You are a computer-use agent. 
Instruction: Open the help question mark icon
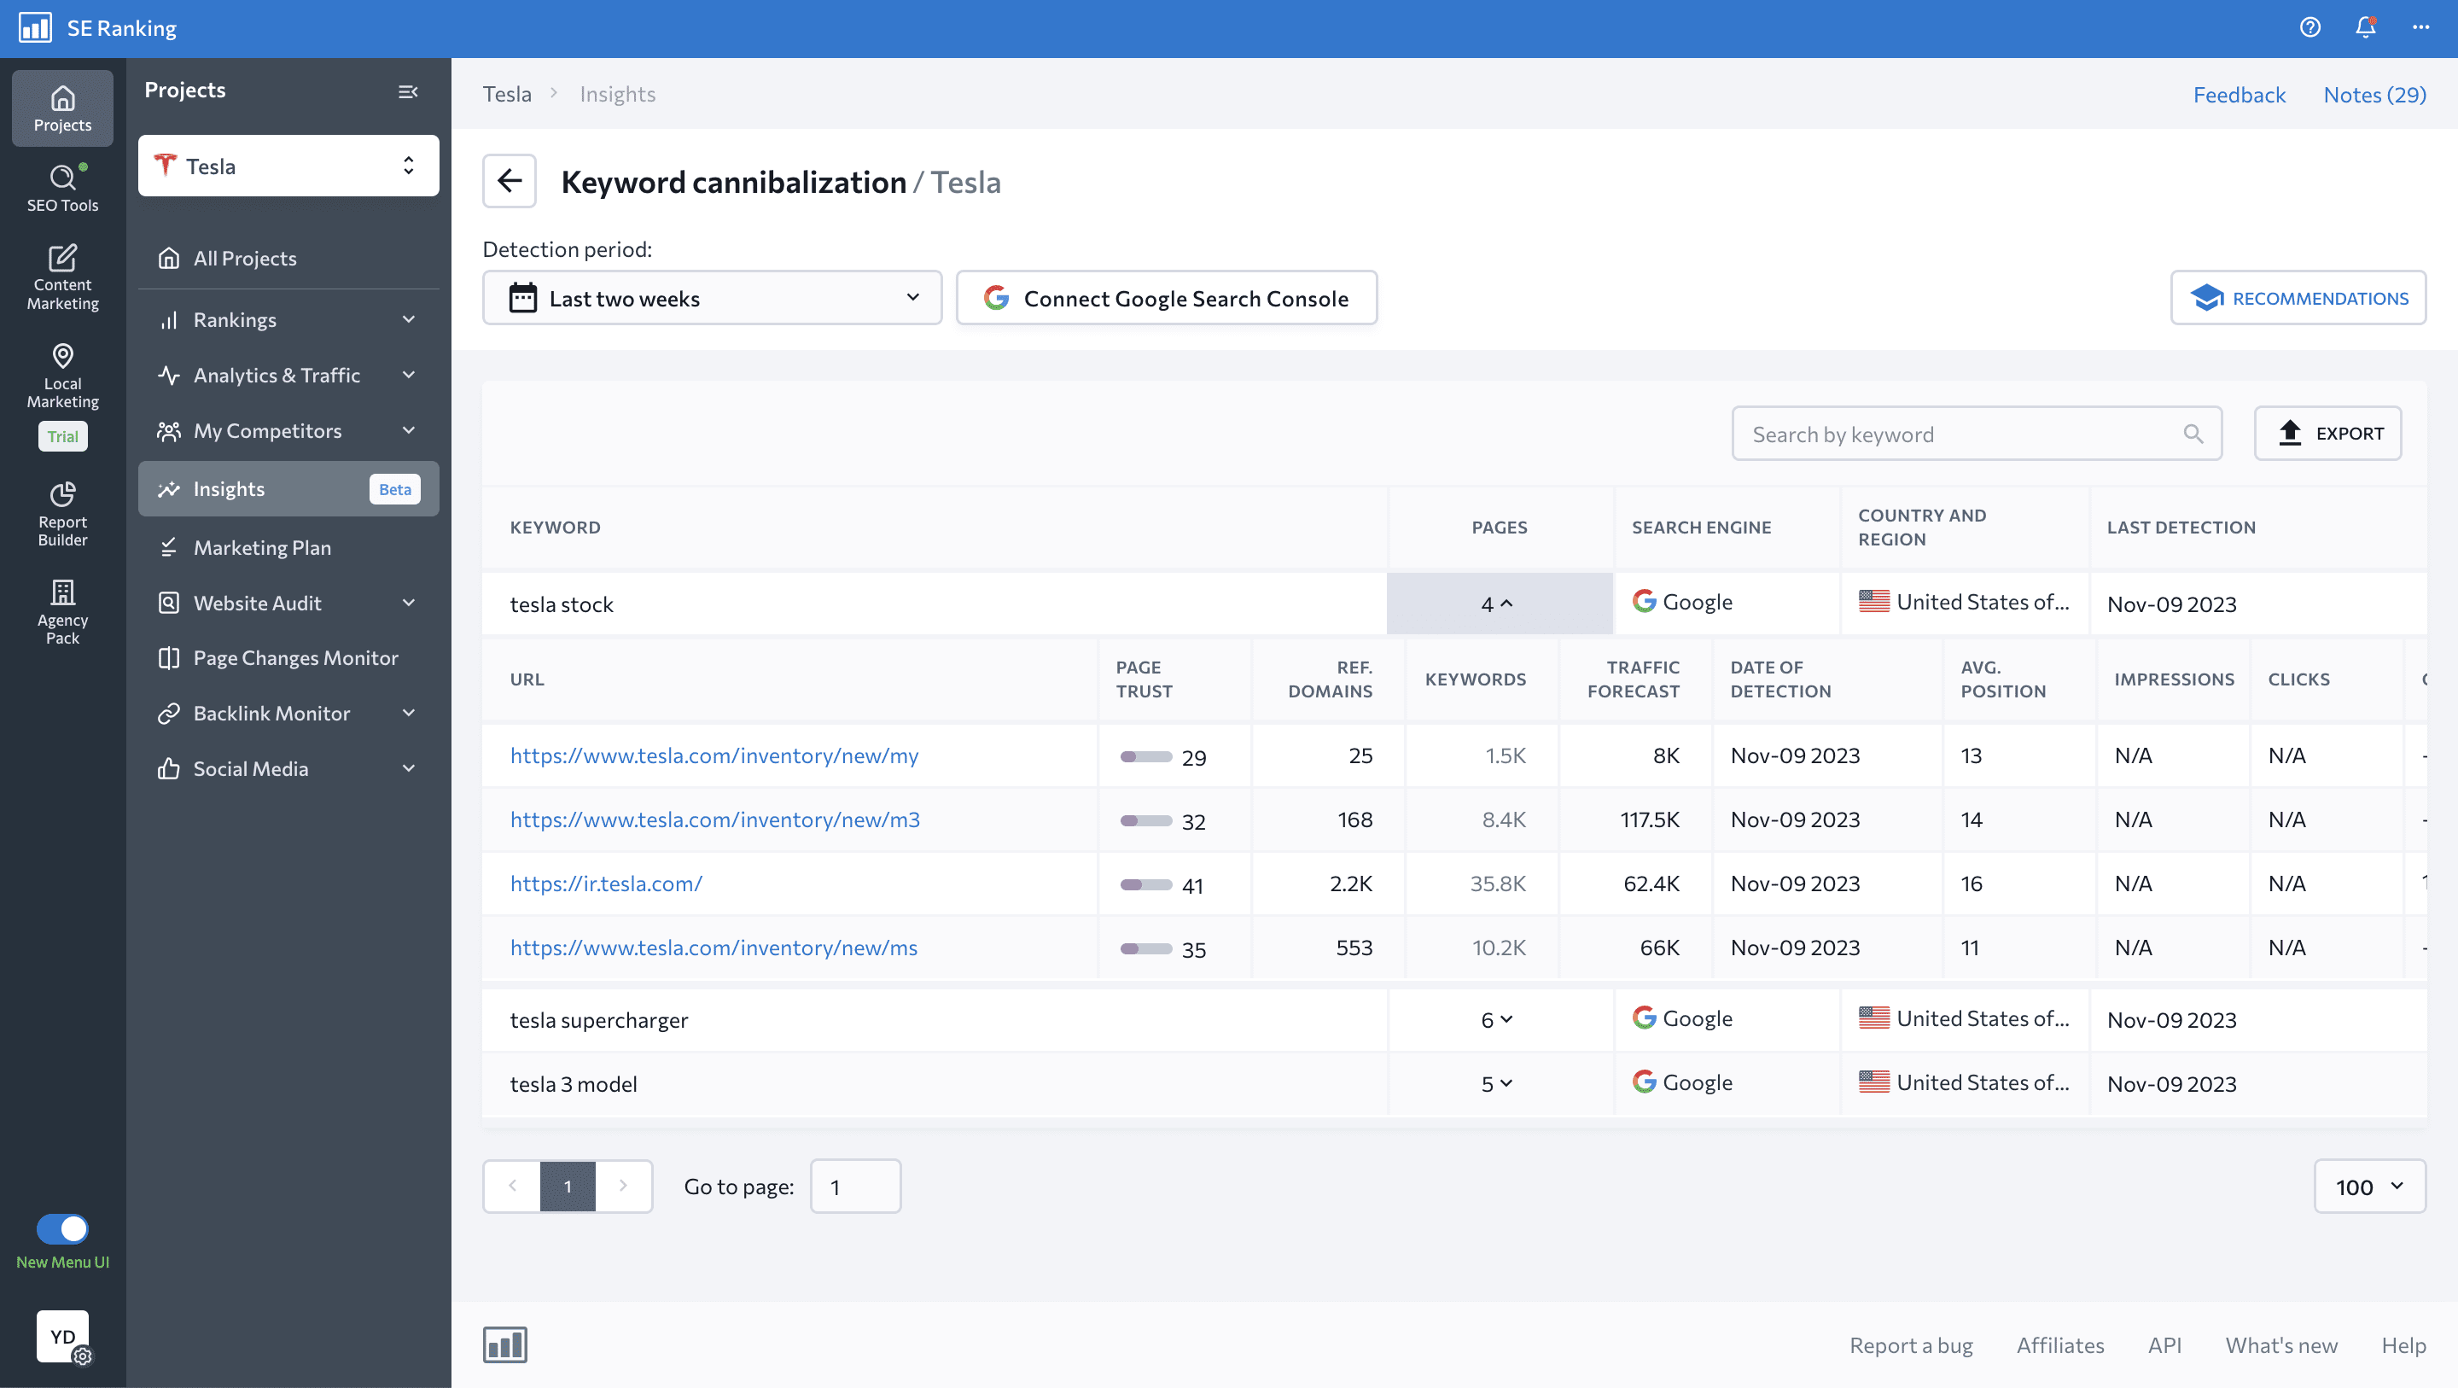(x=2309, y=27)
